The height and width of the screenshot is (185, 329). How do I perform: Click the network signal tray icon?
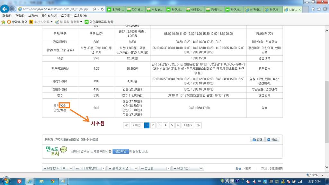coord(300,181)
